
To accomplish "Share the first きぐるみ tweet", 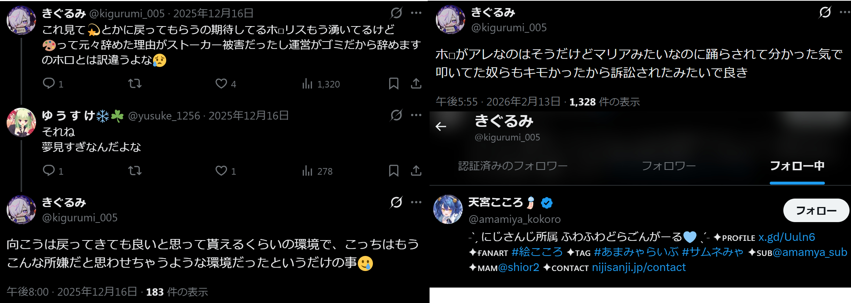I will [416, 83].
